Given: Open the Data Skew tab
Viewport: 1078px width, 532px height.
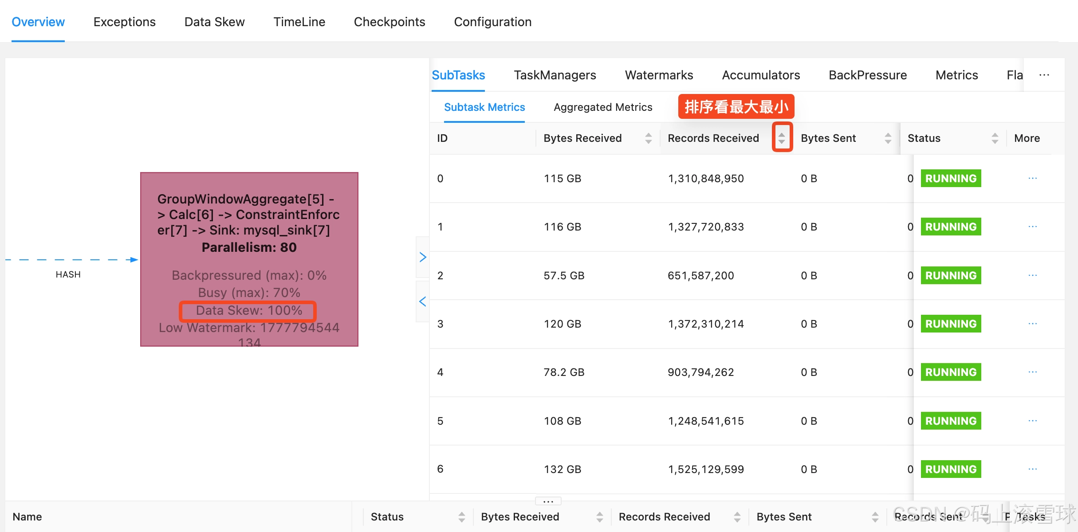Looking at the screenshot, I should point(215,22).
